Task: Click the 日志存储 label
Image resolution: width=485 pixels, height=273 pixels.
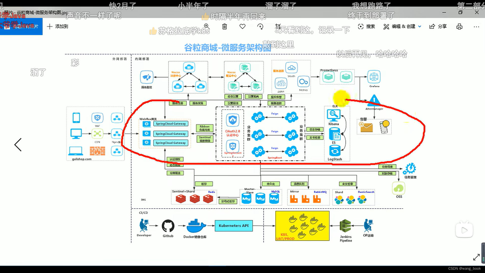Action: pos(315,129)
